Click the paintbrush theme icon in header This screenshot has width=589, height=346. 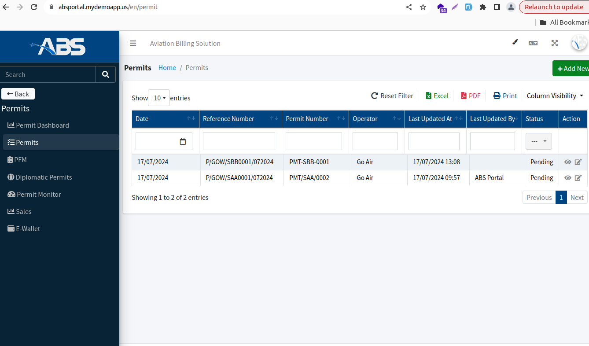point(515,42)
